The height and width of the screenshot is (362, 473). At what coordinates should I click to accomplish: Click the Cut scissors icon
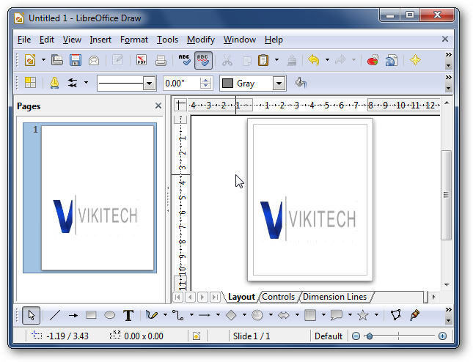(x=227, y=60)
